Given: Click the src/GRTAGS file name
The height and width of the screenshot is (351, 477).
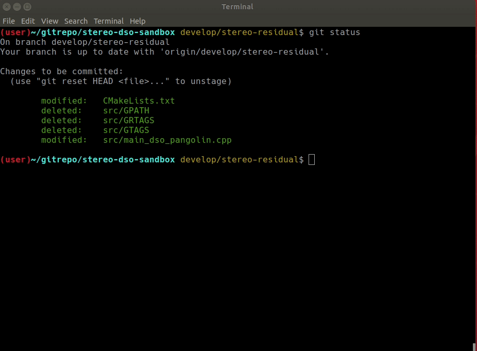Looking at the screenshot, I should [128, 120].
